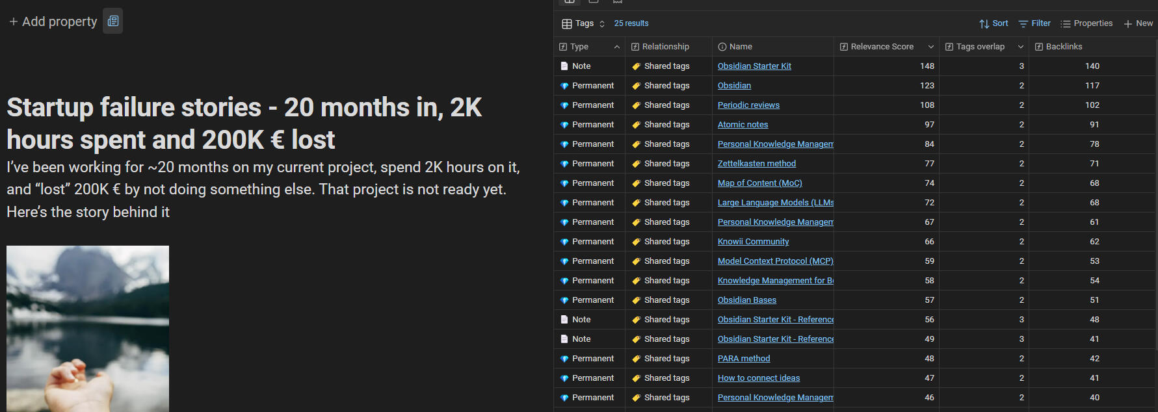Open the Properties list panel
Viewport: 1158px width, 412px height.
1086,23
